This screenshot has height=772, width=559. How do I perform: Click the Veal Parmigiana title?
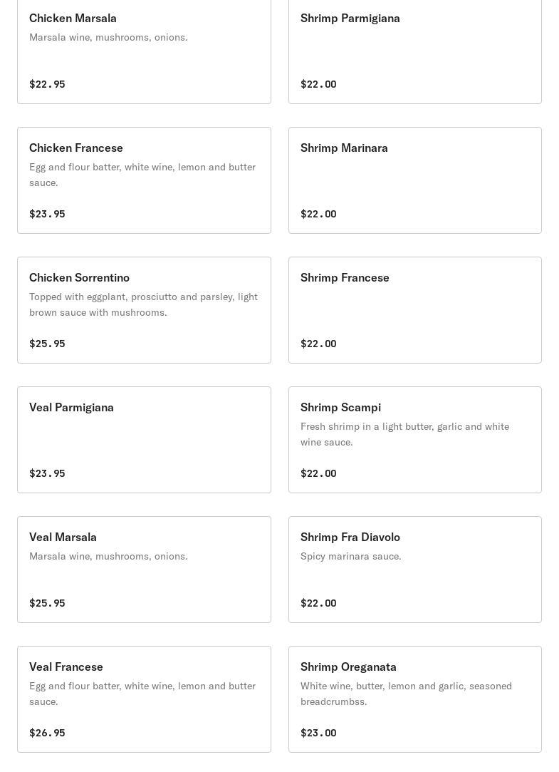[x=71, y=408]
